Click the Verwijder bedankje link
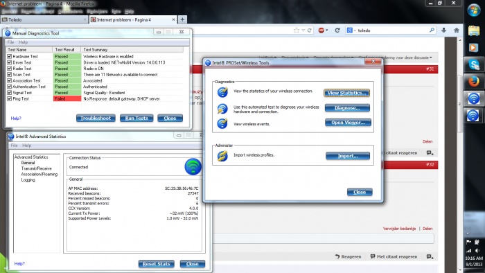485x273 pixels. click(x=399, y=229)
